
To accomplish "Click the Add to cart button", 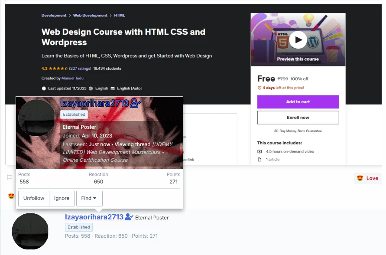I will pyautogui.click(x=298, y=102).
